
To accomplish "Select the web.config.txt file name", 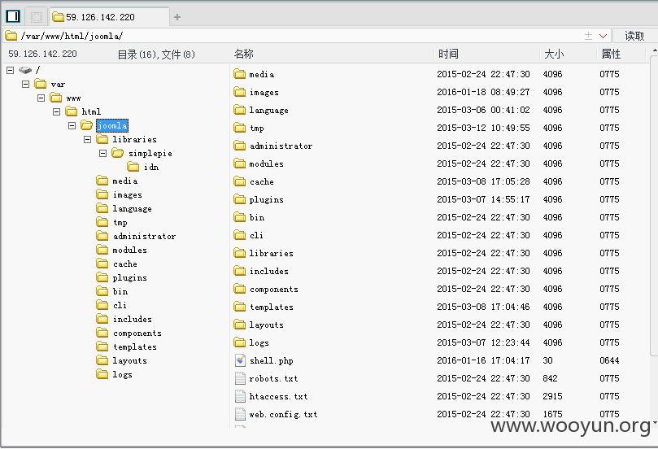I will pyautogui.click(x=283, y=414).
